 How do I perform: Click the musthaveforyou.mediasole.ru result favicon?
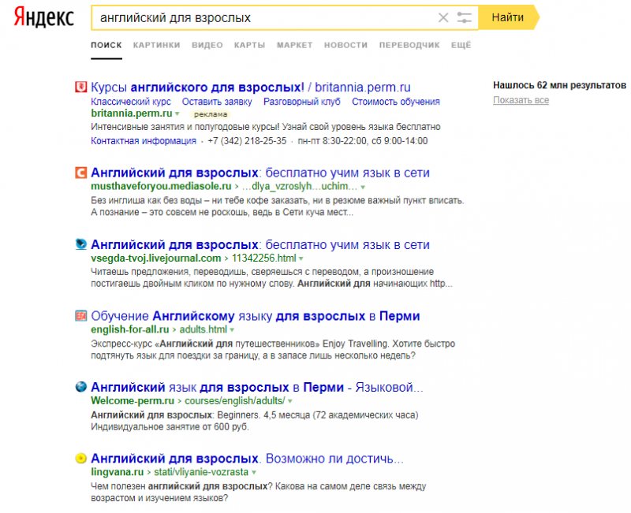(81, 173)
